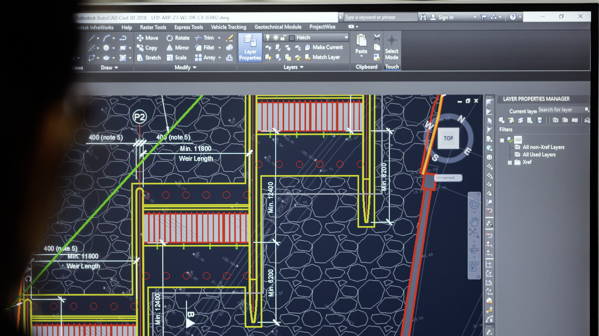Click the Explode box icon
Image resolution: width=599 pixels, height=336 pixels.
pos(230,48)
